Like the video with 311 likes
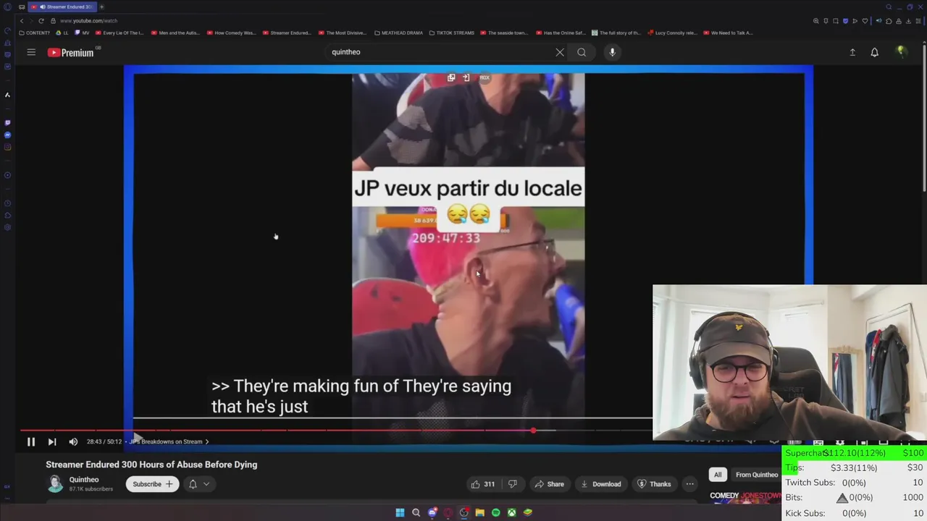The image size is (927, 521). 482,484
